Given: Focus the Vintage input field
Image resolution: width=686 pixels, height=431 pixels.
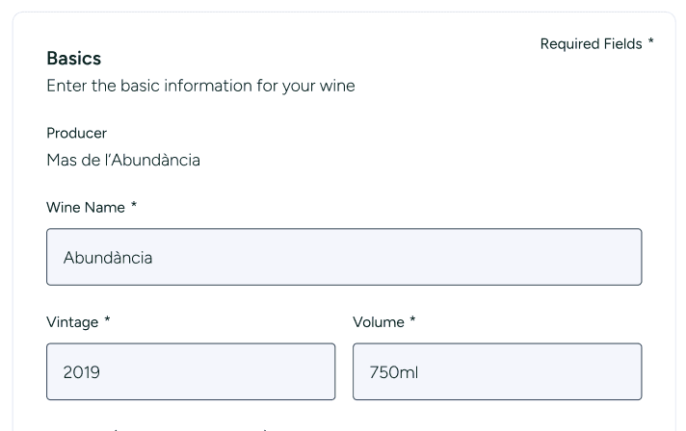Looking at the screenshot, I should tap(191, 371).
